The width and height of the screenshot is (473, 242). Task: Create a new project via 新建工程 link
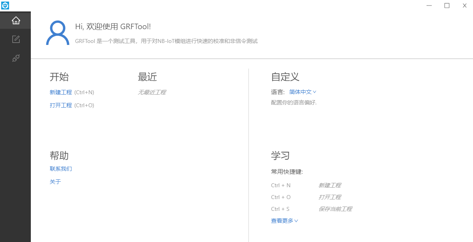60,92
